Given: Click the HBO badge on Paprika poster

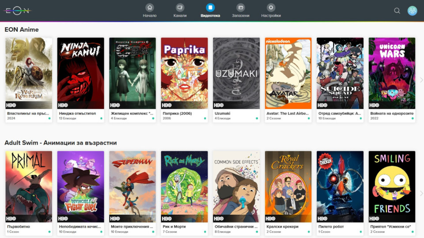Looking at the screenshot, I should click(x=167, y=105).
